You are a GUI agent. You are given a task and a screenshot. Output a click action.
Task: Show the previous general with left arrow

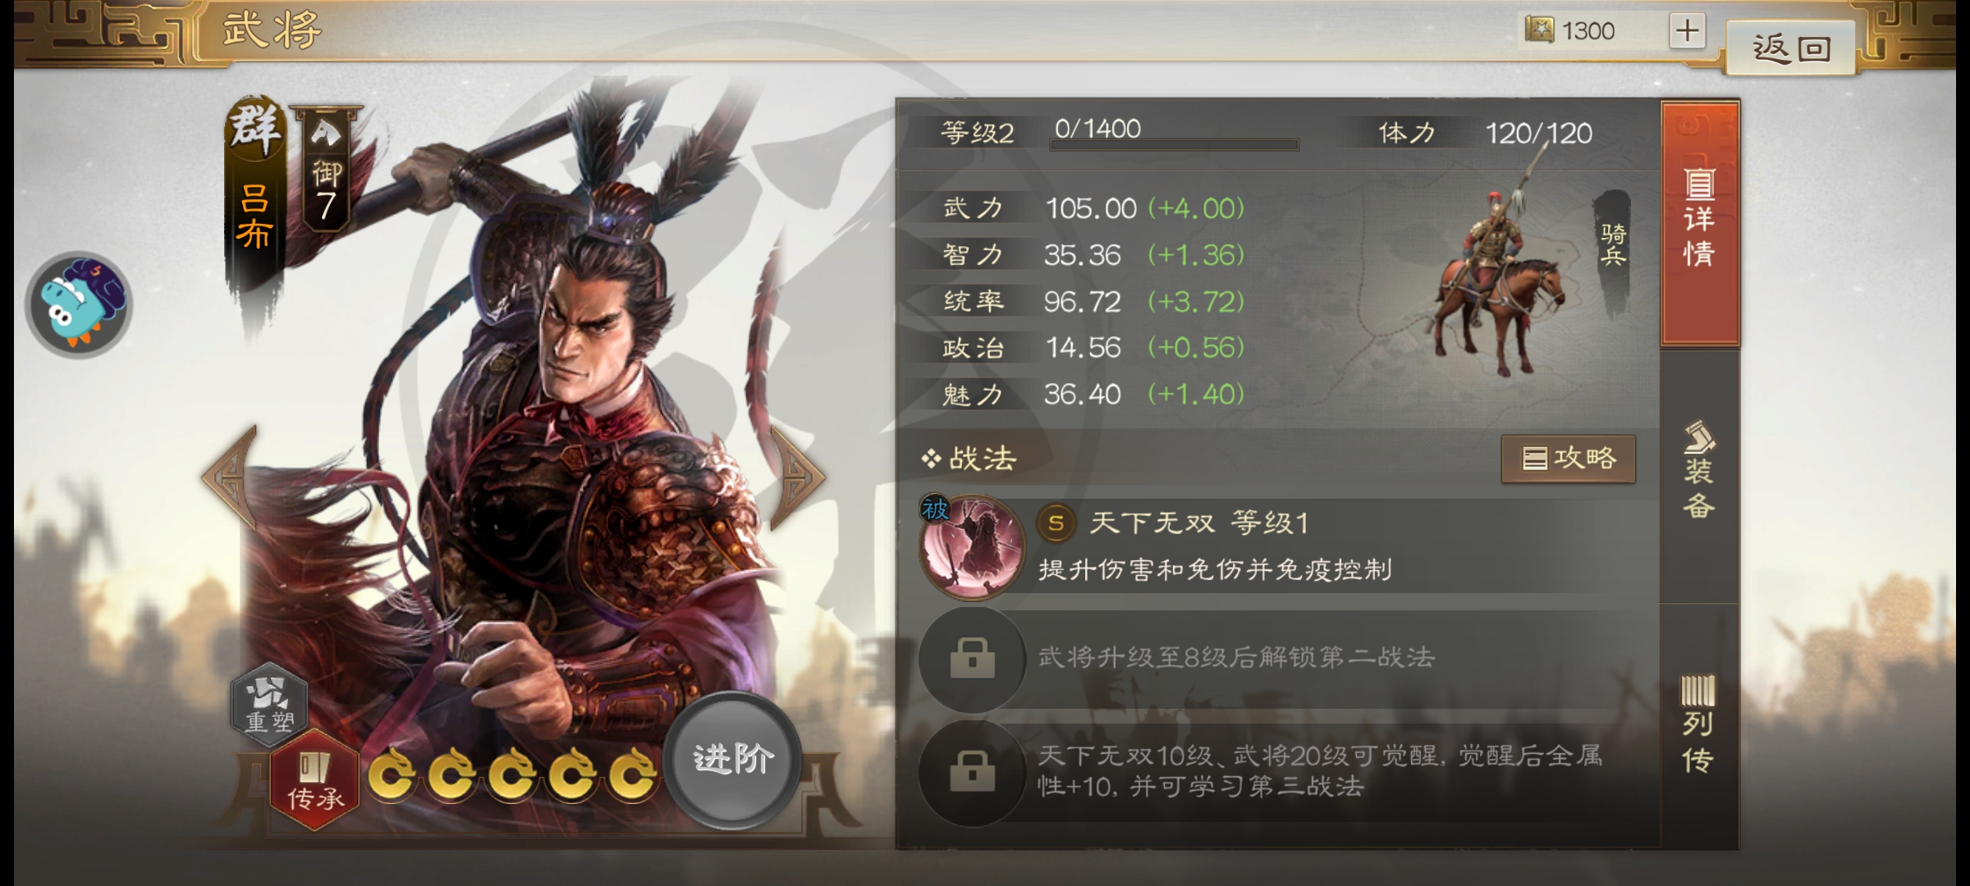click(230, 476)
